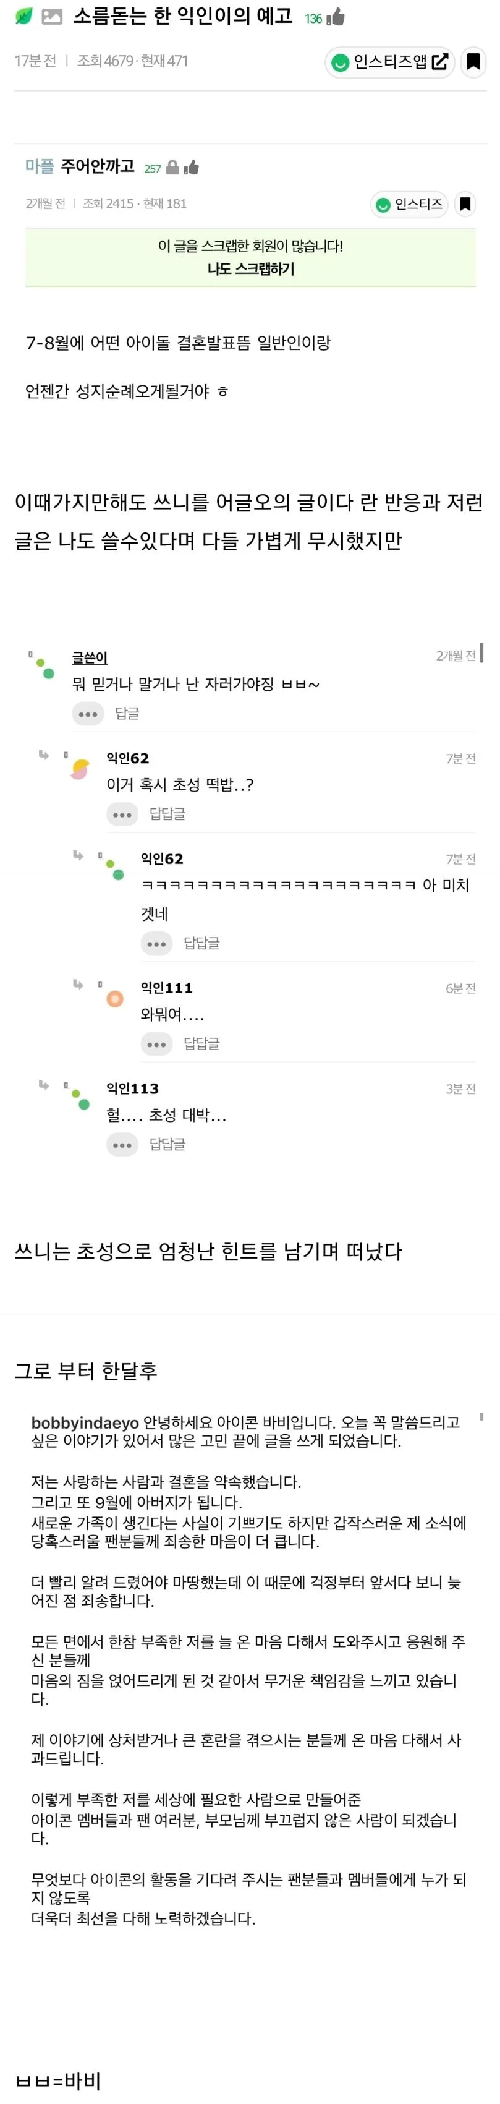Open more options under 익인111's comment
Viewport: 500px width, 2104px height.
(x=156, y=1044)
